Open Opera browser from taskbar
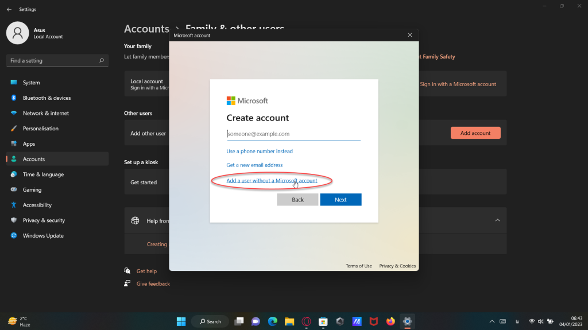588x330 pixels. point(307,321)
